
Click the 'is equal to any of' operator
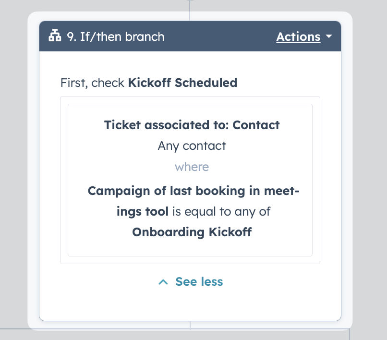pyautogui.click(x=221, y=212)
